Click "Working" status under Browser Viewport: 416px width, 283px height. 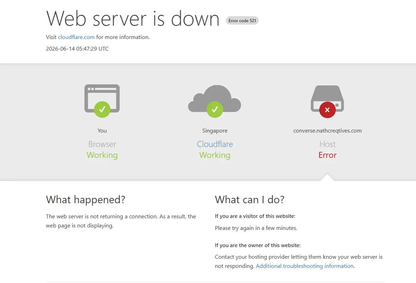102,155
